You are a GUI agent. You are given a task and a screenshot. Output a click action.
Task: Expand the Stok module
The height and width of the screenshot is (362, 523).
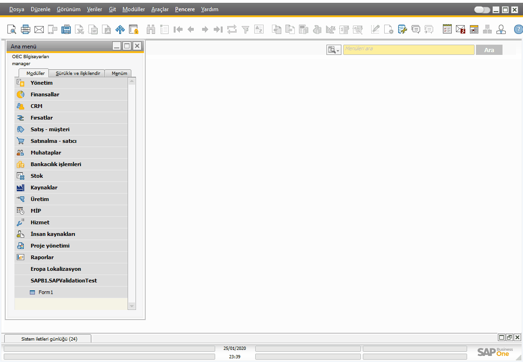pyautogui.click(x=71, y=176)
